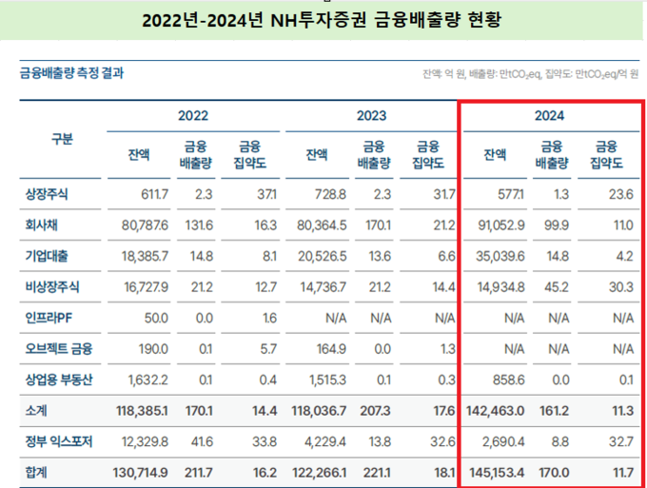The image size is (647, 488).
Task: Click cell value 14,736.7 in 비상장주식 row
Action: 323,287
